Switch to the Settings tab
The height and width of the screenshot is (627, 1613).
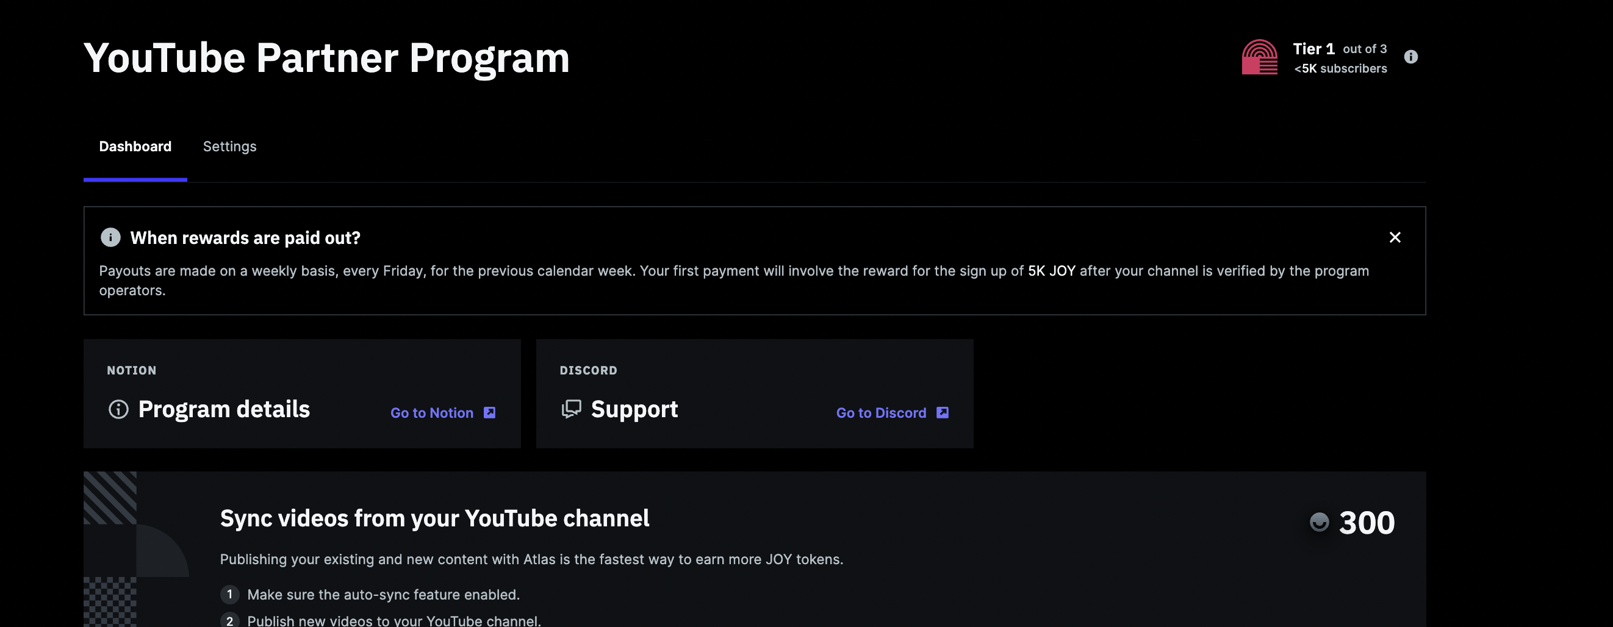[229, 146]
